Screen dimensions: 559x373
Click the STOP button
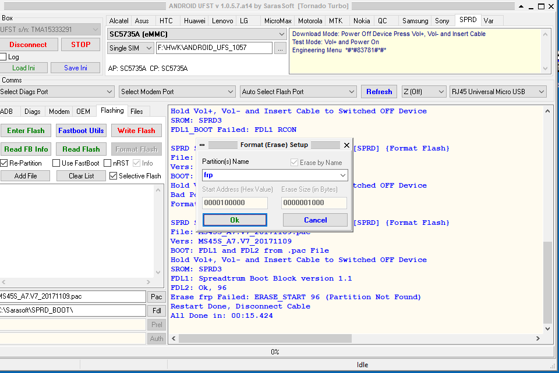pyautogui.click(x=80, y=45)
